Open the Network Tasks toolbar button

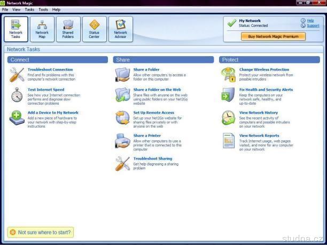point(16,29)
